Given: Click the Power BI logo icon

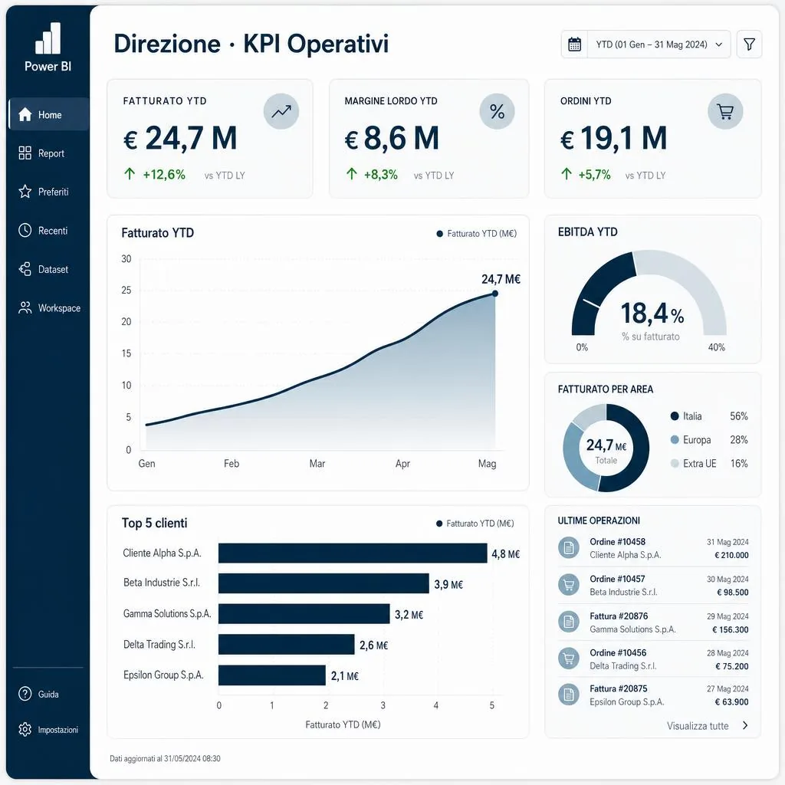Looking at the screenshot, I should pos(48,38).
